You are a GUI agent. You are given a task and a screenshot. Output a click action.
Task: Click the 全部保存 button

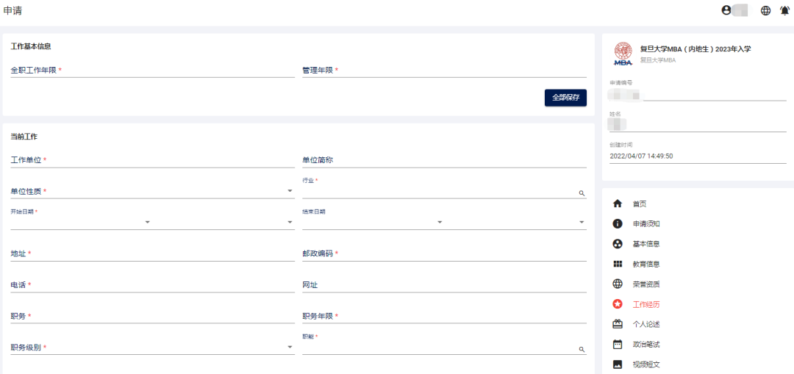tap(565, 97)
